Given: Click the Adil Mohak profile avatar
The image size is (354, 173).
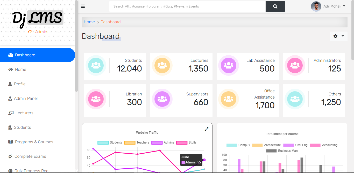Looking at the screenshot, I should click(x=316, y=6).
